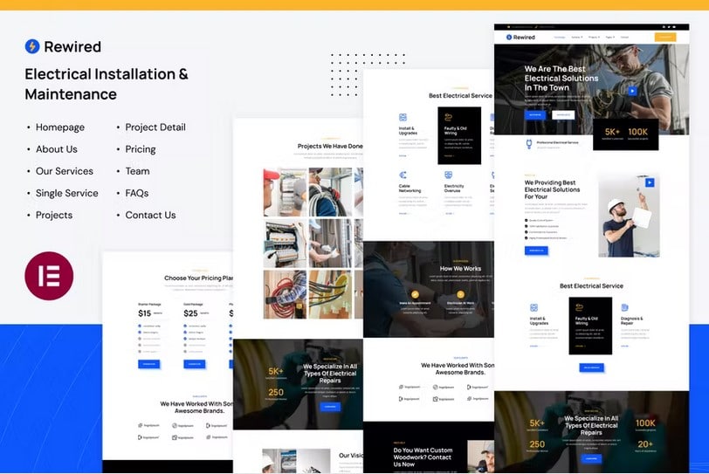Screen dimensions: 709x474
Task: Click the play button on hero image
Action: (x=632, y=91)
